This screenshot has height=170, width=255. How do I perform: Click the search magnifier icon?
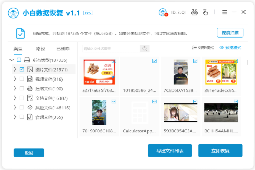145,49
